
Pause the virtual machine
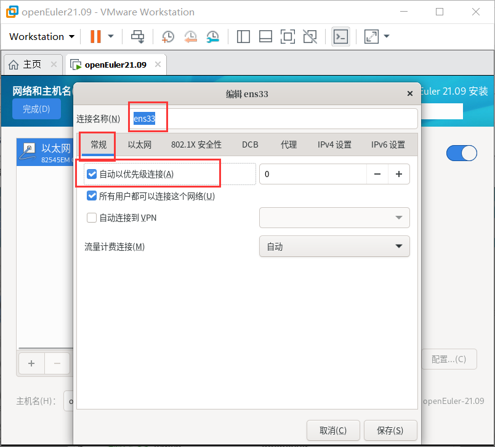[95, 36]
